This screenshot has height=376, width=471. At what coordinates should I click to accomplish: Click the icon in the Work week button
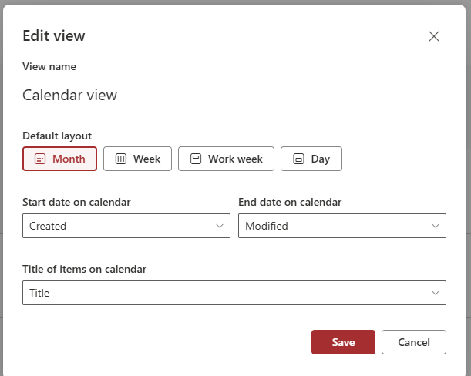pos(195,159)
